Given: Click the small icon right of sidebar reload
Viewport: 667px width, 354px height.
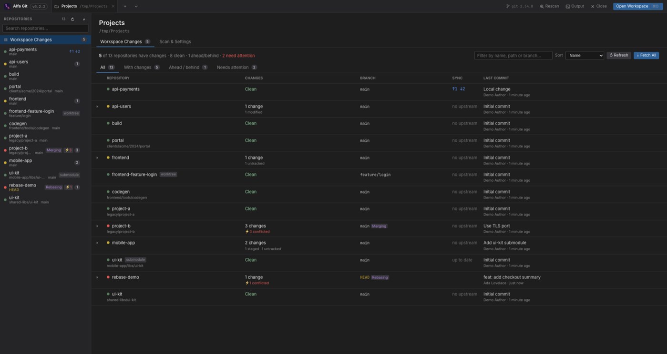Looking at the screenshot, I should pyautogui.click(x=84, y=19).
